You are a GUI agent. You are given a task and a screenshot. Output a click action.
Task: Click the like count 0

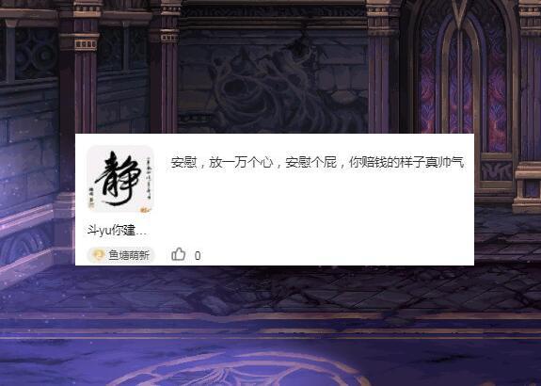pos(198,256)
